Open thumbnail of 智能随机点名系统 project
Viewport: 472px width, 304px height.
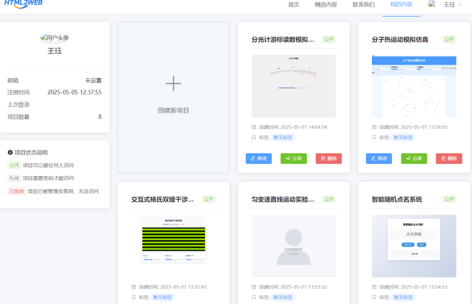(414, 246)
